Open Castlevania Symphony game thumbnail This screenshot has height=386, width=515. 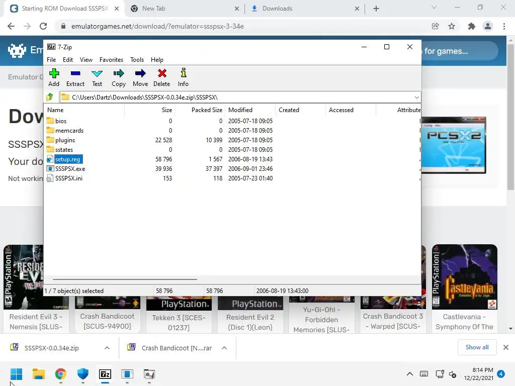pyautogui.click(x=464, y=277)
